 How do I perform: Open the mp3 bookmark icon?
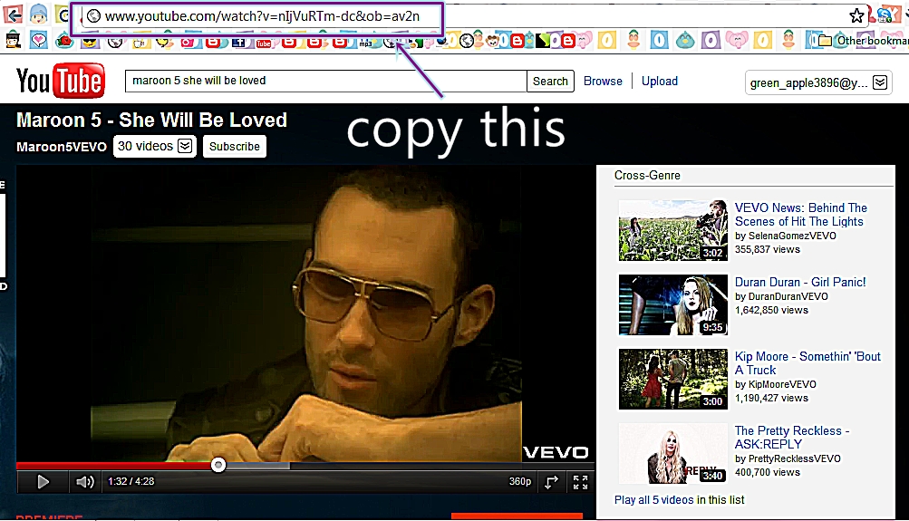click(365, 43)
